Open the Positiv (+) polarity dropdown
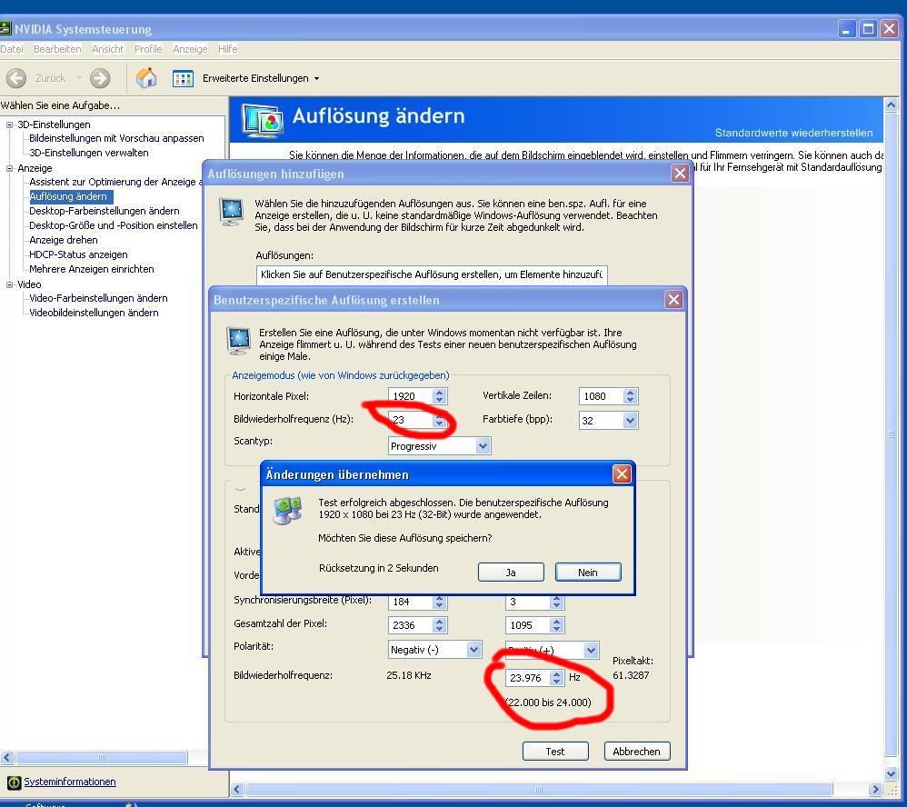Screen dimensions: 907x807 (x=591, y=650)
